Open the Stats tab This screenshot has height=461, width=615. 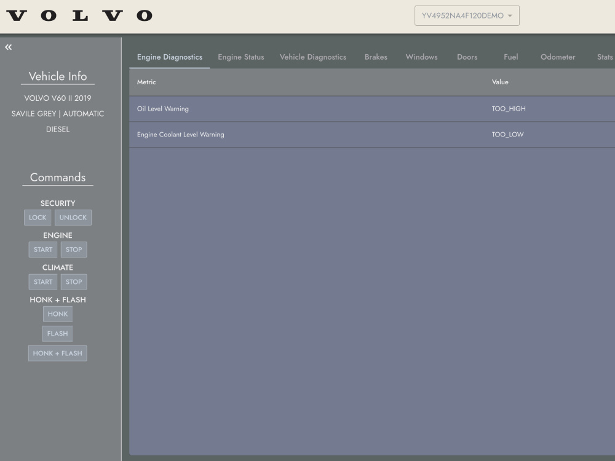coord(605,57)
